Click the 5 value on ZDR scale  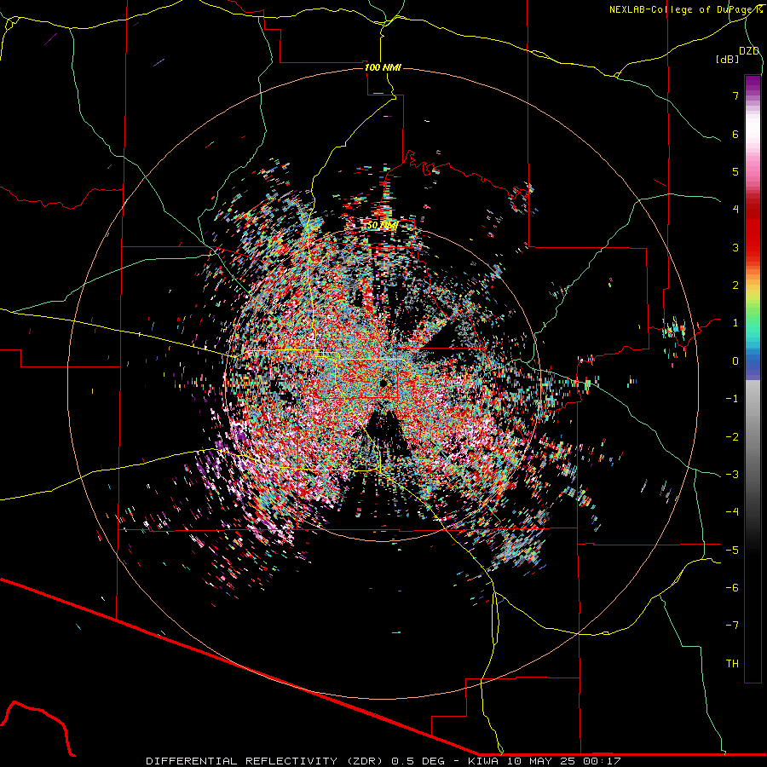tap(735, 171)
